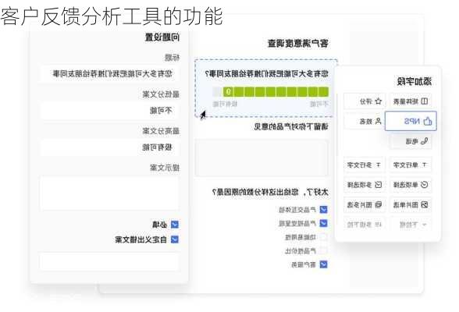This screenshot has height=312, width=459.
Task: Uncheck the 客户服务 option
Action: (x=323, y=264)
